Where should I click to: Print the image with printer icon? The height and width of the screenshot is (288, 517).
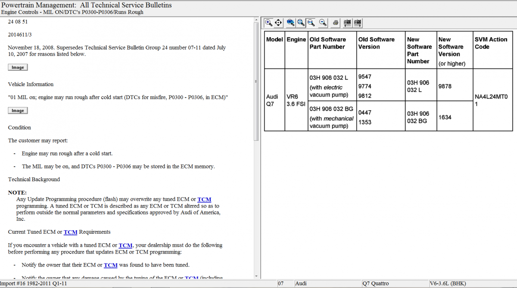(336, 22)
